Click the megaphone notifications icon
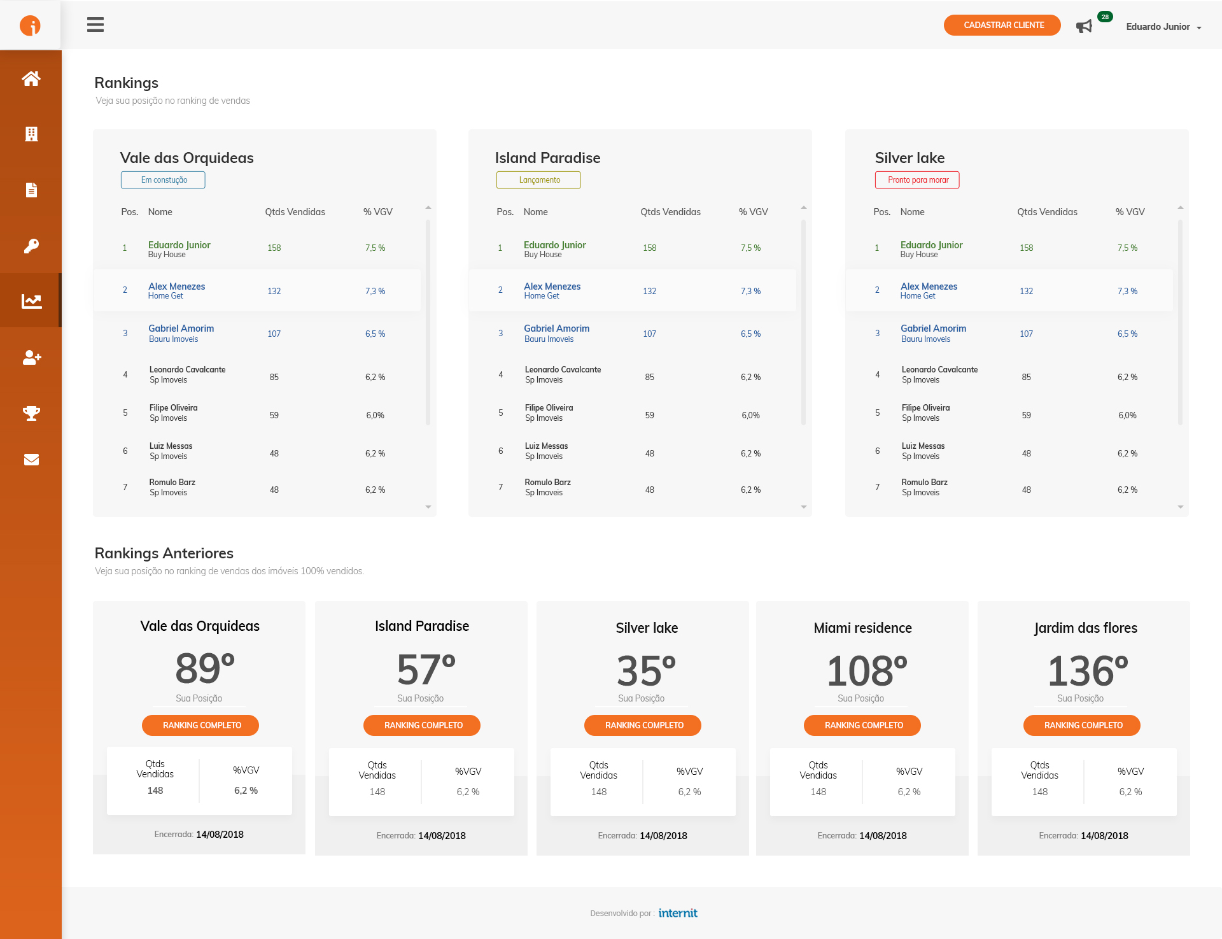Image resolution: width=1222 pixels, height=939 pixels. point(1084,26)
